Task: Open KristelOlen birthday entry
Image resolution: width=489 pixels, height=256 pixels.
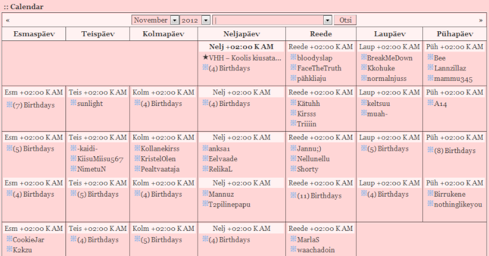Action: [x=158, y=159]
